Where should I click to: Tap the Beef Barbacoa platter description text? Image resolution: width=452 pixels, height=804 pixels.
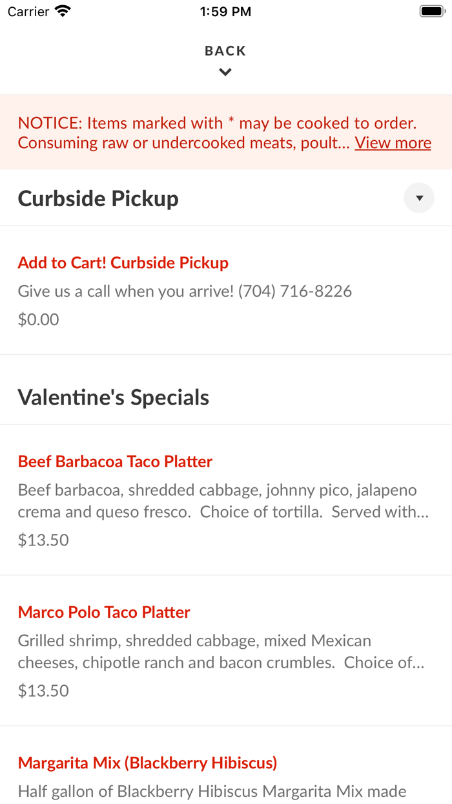[x=223, y=501]
